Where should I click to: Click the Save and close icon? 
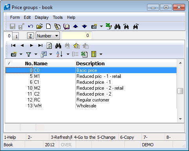point(21,26)
